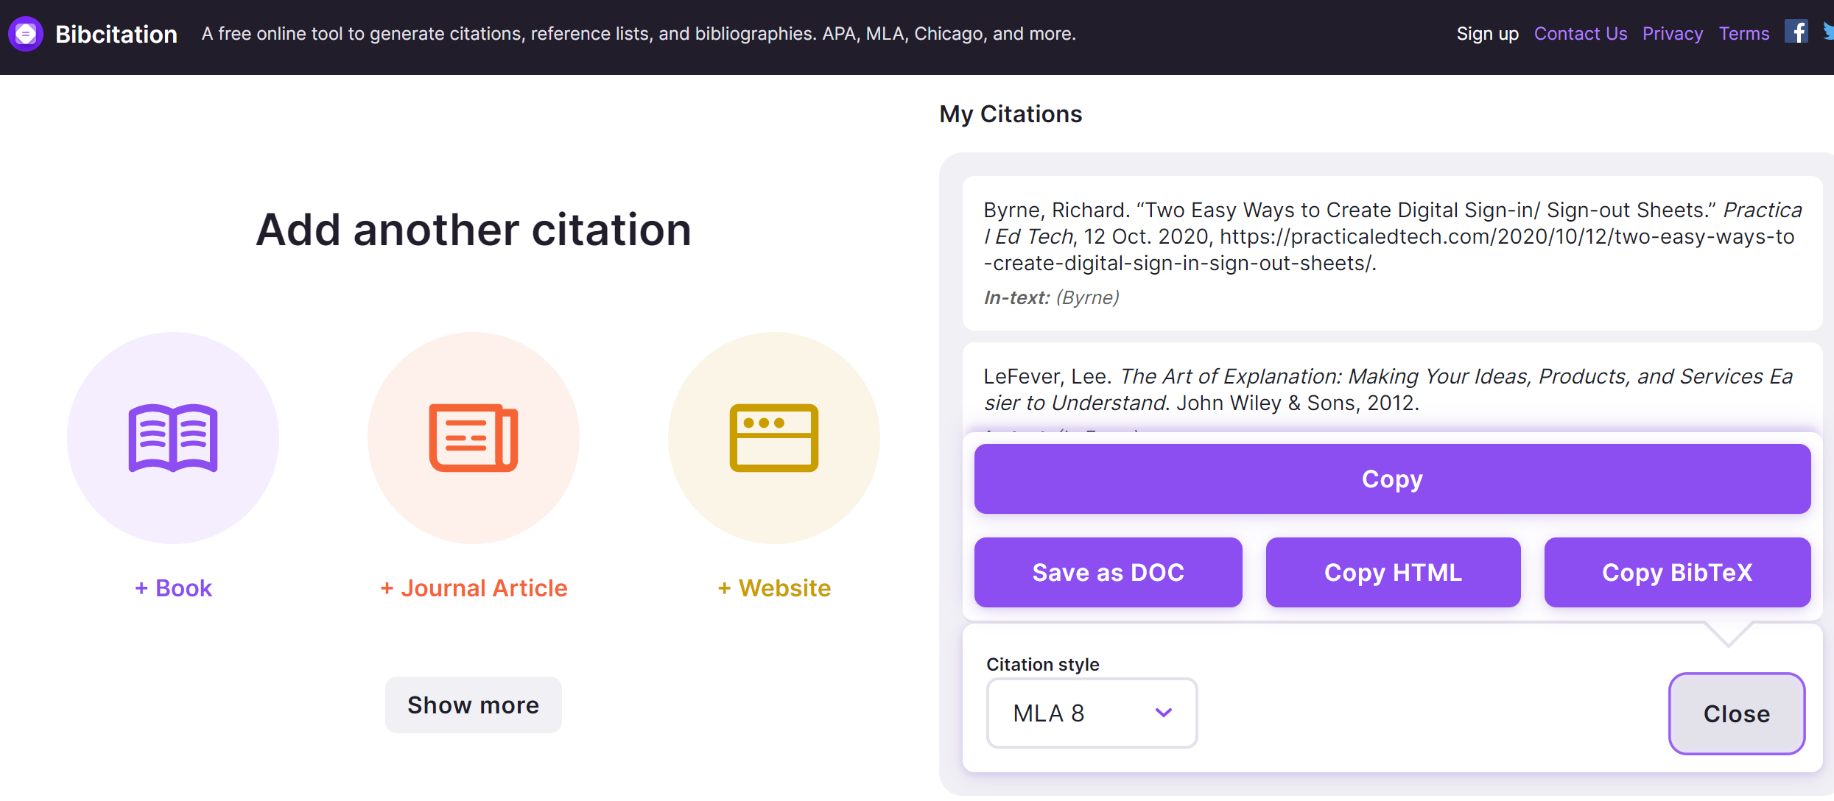Click the large Copy button
The image size is (1834, 801).
coord(1392,479)
